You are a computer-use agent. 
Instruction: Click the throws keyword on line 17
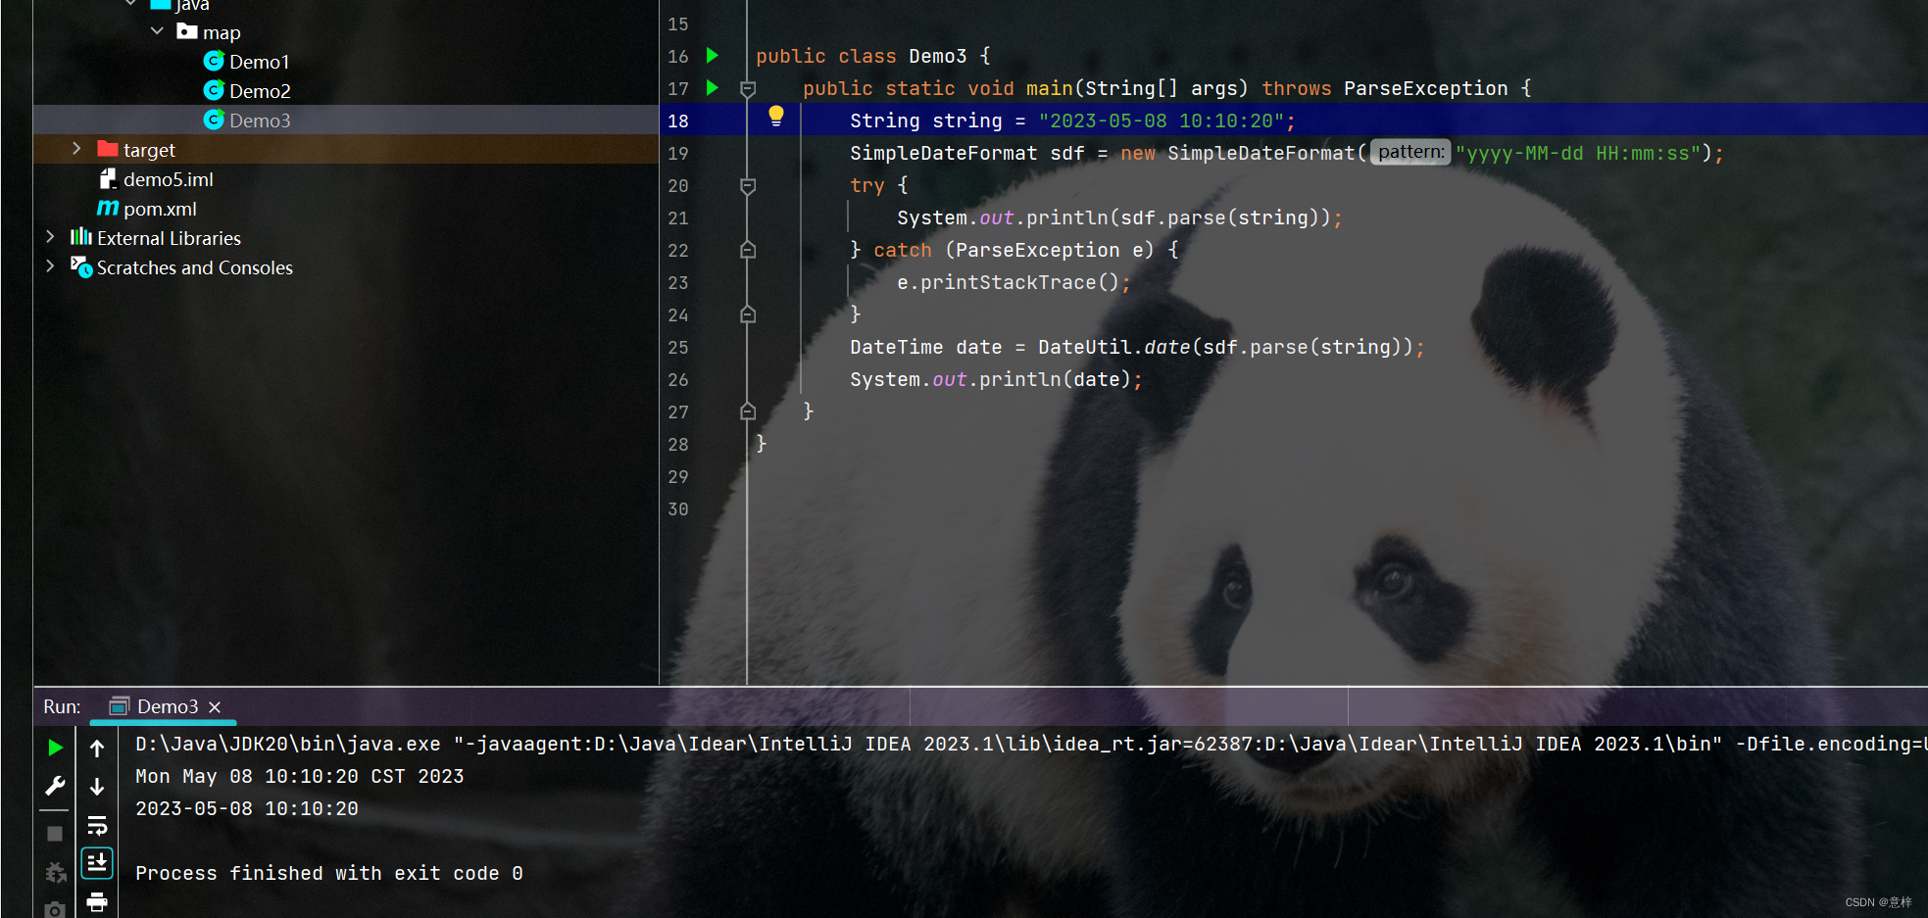[1297, 88]
